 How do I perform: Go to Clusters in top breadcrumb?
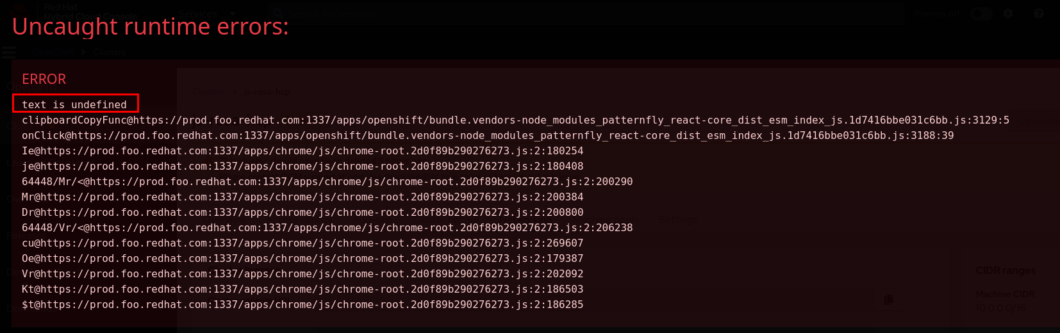pyautogui.click(x=110, y=52)
